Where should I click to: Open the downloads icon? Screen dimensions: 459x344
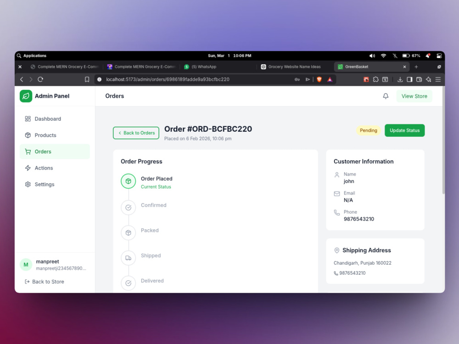tap(400, 79)
